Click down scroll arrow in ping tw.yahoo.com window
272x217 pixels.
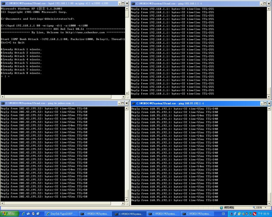[x=126, y=199]
